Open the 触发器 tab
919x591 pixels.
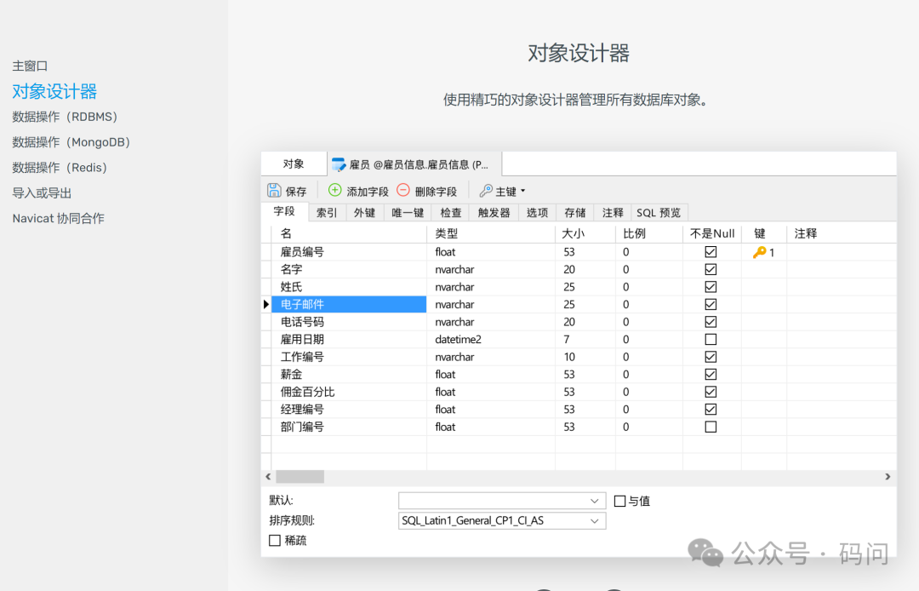coord(494,213)
